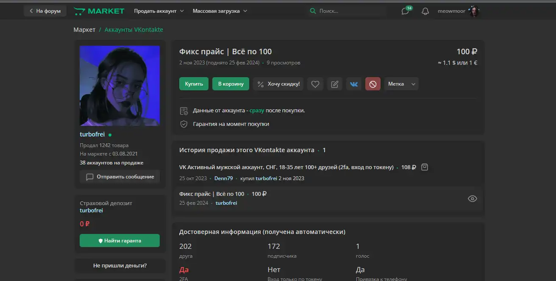Open the notifications bell
Viewport: 556px width, 281px height.
tap(425, 11)
